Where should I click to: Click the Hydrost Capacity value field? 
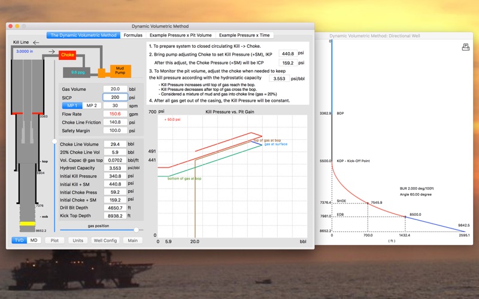[115, 168]
